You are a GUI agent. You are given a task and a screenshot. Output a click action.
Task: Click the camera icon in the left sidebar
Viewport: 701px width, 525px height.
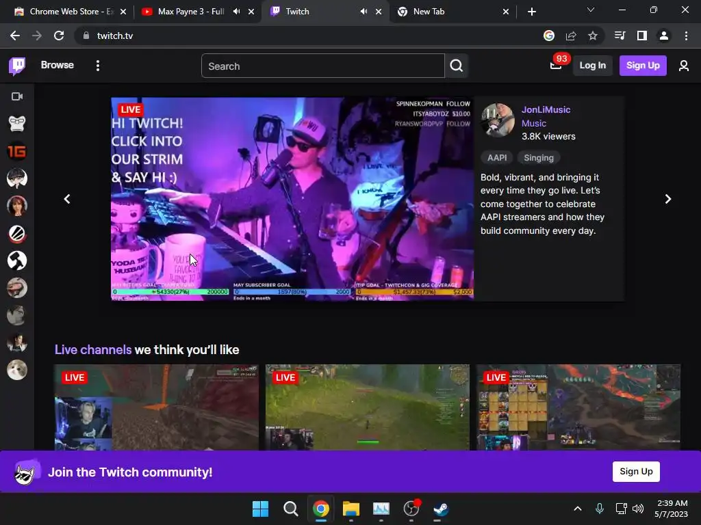pos(17,96)
